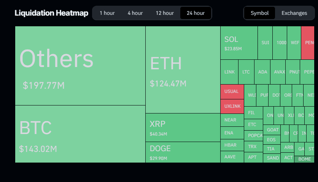
Task: Select the 1 hour timeframe tab
Action: click(107, 13)
